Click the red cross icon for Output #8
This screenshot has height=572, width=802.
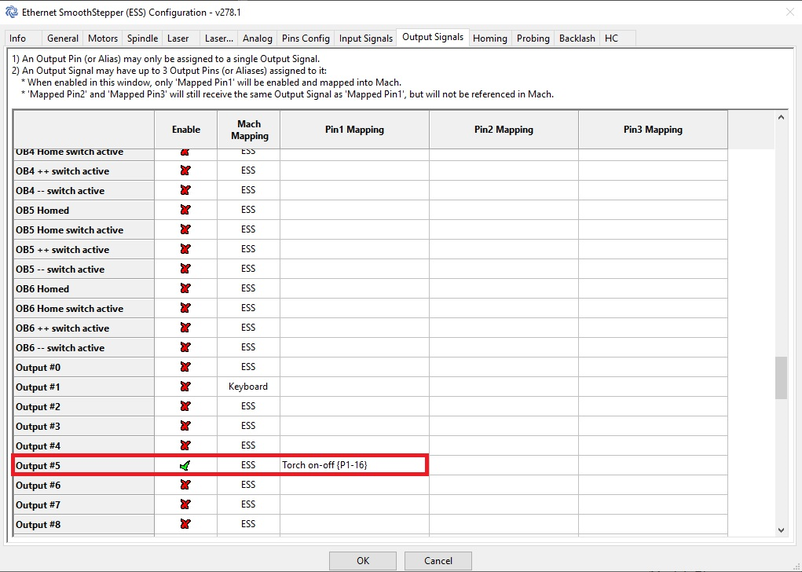point(185,524)
